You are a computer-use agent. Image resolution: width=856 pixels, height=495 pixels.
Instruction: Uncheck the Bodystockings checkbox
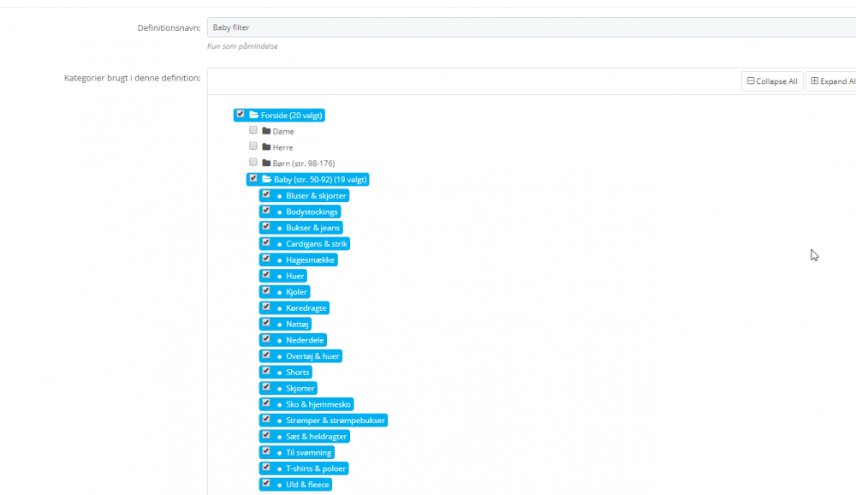[266, 211]
